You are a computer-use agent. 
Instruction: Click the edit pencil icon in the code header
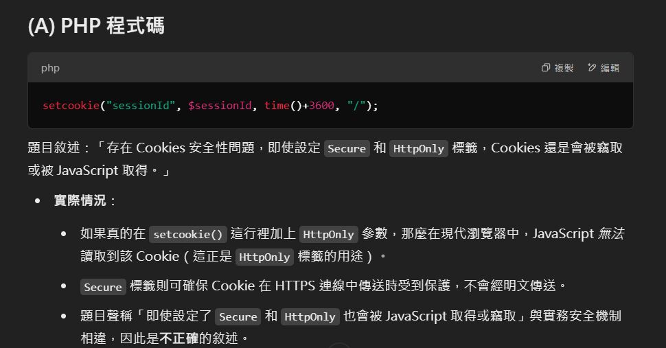click(592, 68)
